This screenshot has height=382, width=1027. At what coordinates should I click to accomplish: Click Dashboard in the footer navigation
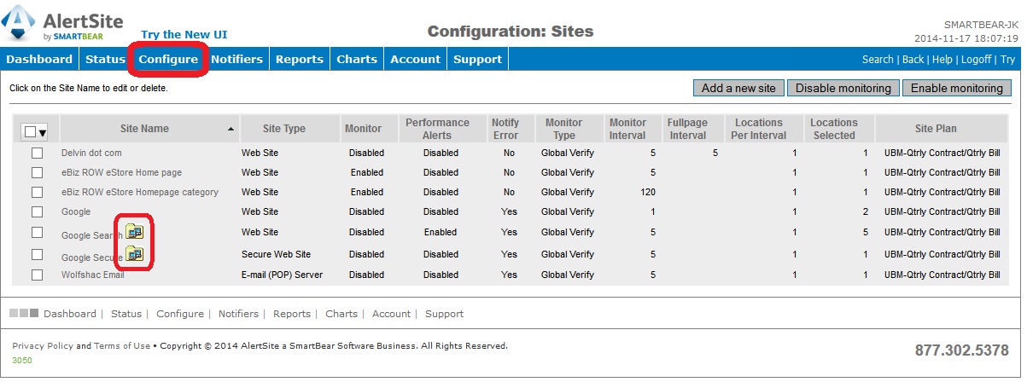coord(70,314)
